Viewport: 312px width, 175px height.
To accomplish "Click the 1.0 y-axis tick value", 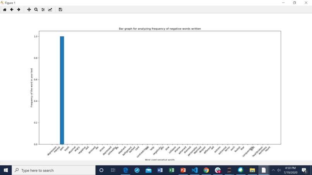I will coord(36,37).
